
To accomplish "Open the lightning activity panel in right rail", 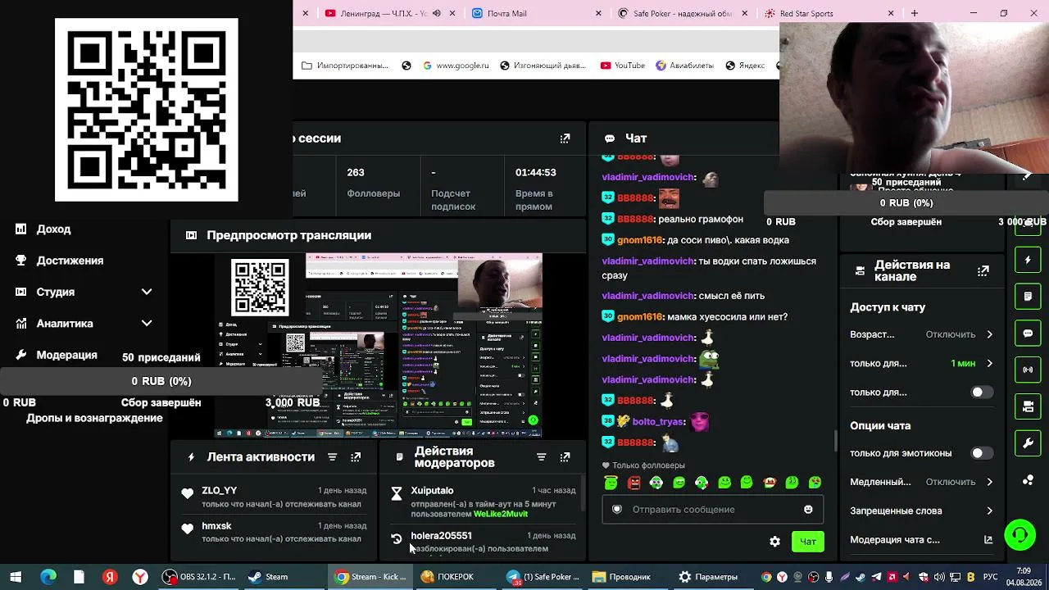I will click(1028, 260).
